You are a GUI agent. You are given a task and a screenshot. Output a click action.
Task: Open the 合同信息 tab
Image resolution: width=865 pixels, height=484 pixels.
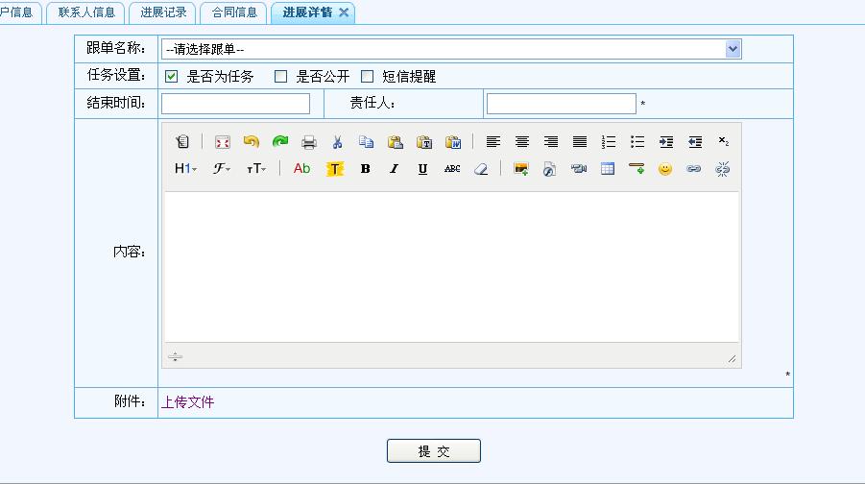(x=234, y=12)
